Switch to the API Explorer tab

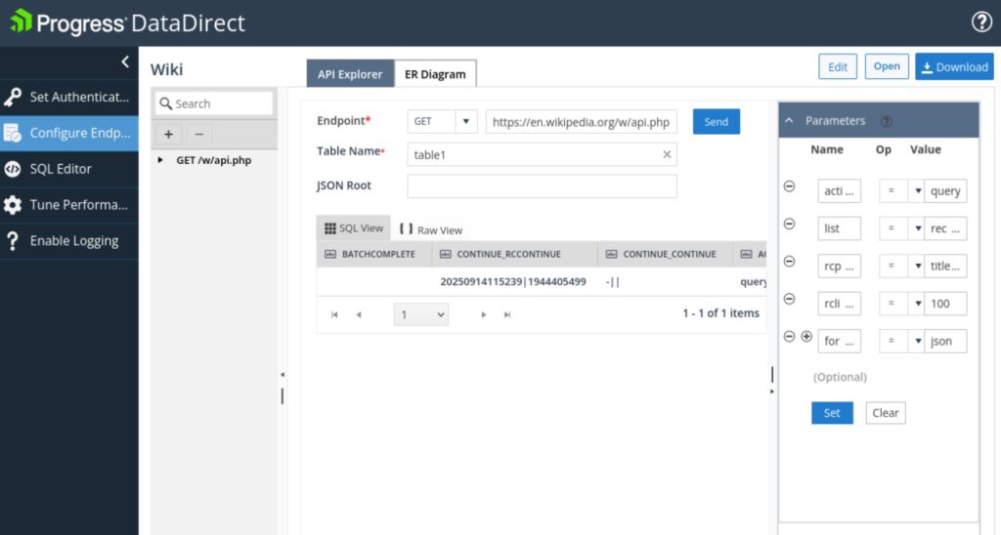point(350,74)
